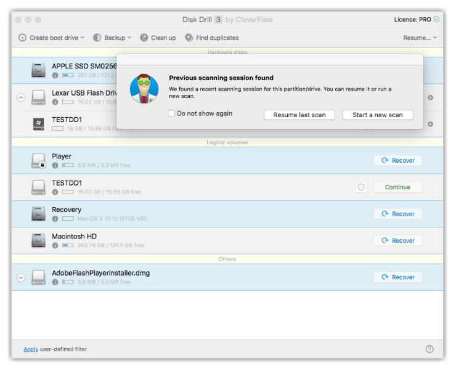Click Recovery volume capacity bar
This screenshot has height=371, width=456.
tap(68, 219)
